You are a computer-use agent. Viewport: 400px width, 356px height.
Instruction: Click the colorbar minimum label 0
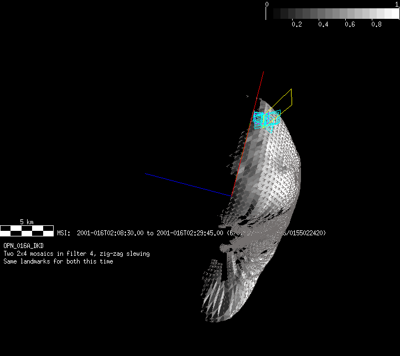click(x=267, y=4)
